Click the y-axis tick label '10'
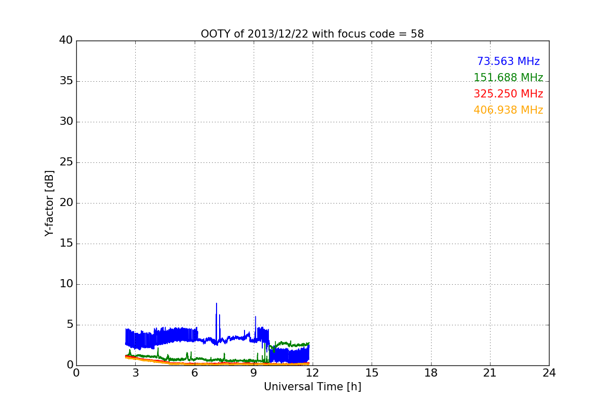This screenshot has width=610, height=406. pyautogui.click(x=66, y=284)
